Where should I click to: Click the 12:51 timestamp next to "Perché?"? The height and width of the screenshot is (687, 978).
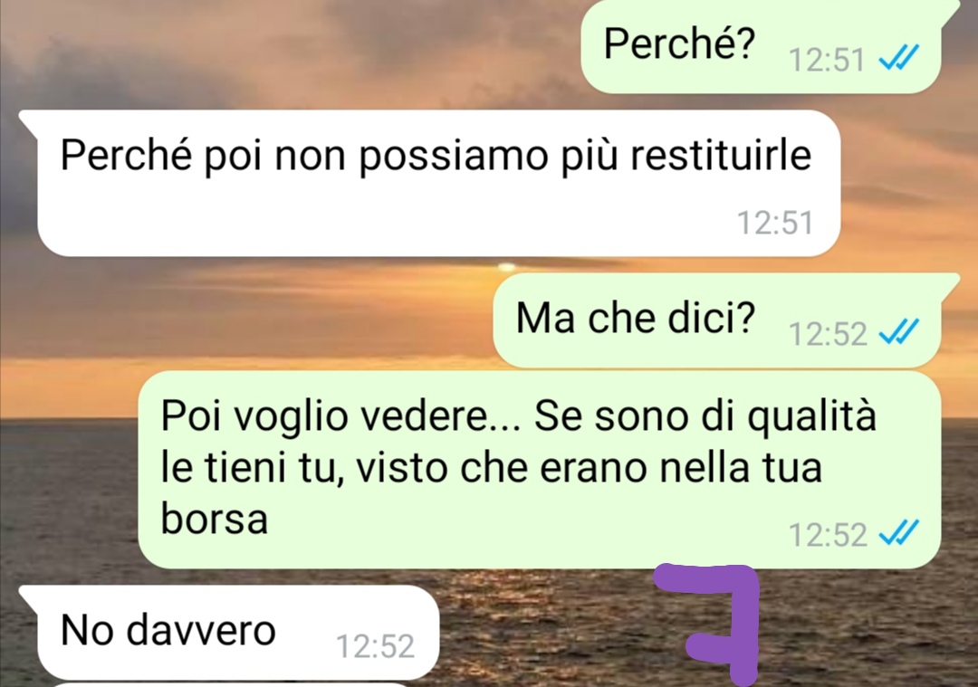coord(827,61)
